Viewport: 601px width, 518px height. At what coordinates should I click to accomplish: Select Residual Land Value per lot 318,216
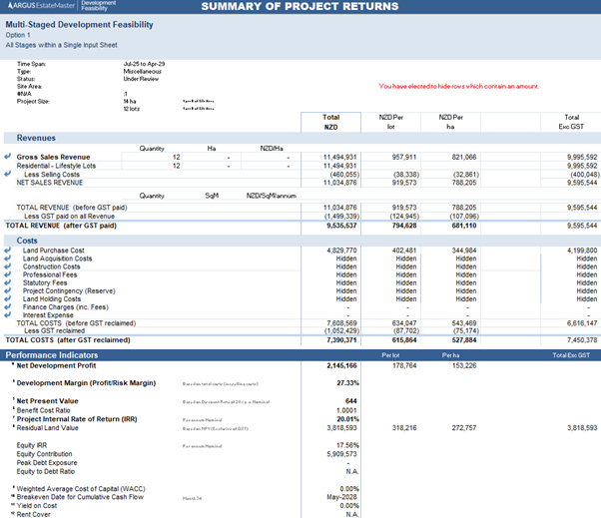pyautogui.click(x=404, y=428)
